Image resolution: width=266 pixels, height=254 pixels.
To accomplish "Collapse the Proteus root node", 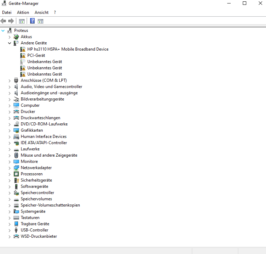I will tap(3, 30).
